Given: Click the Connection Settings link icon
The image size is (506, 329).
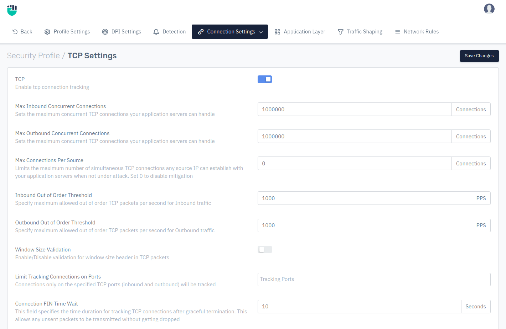Looking at the screenshot, I should (201, 32).
